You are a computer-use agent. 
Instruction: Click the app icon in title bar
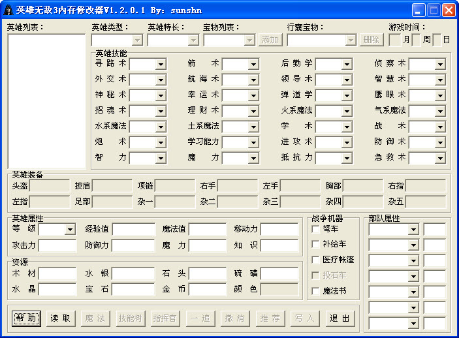[8, 10]
